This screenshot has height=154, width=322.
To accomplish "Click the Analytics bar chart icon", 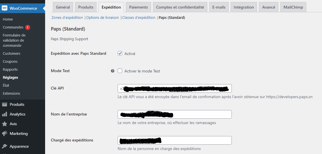I will [x=5, y=114].
